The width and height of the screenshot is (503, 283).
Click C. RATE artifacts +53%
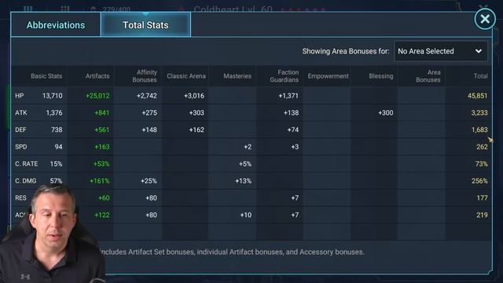click(101, 164)
